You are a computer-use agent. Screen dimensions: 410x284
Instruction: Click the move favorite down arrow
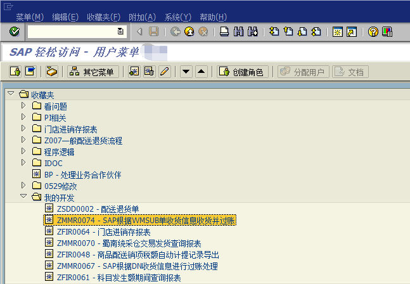(186, 72)
